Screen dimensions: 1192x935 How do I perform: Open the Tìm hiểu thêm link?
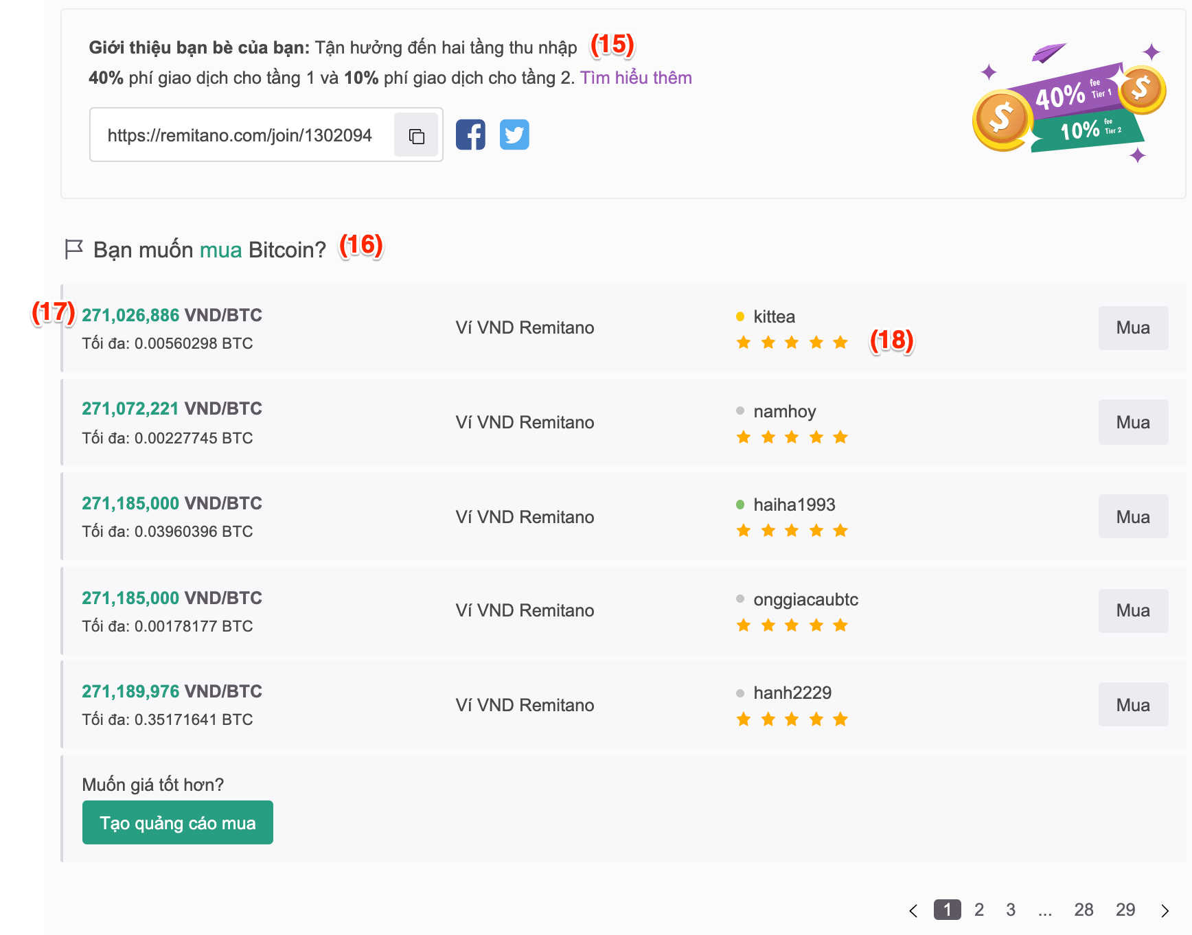636,78
